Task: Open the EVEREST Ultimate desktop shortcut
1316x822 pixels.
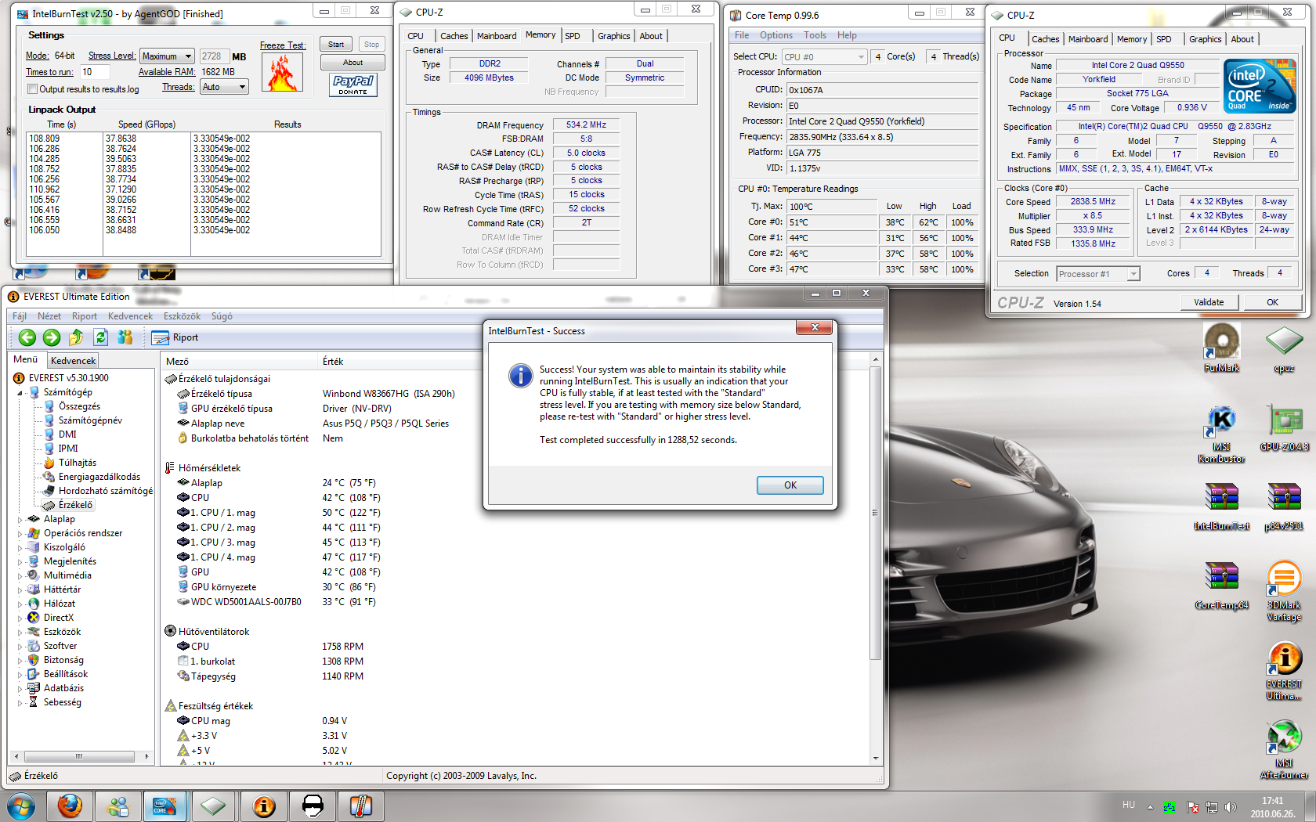Action: [x=1284, y=670]
